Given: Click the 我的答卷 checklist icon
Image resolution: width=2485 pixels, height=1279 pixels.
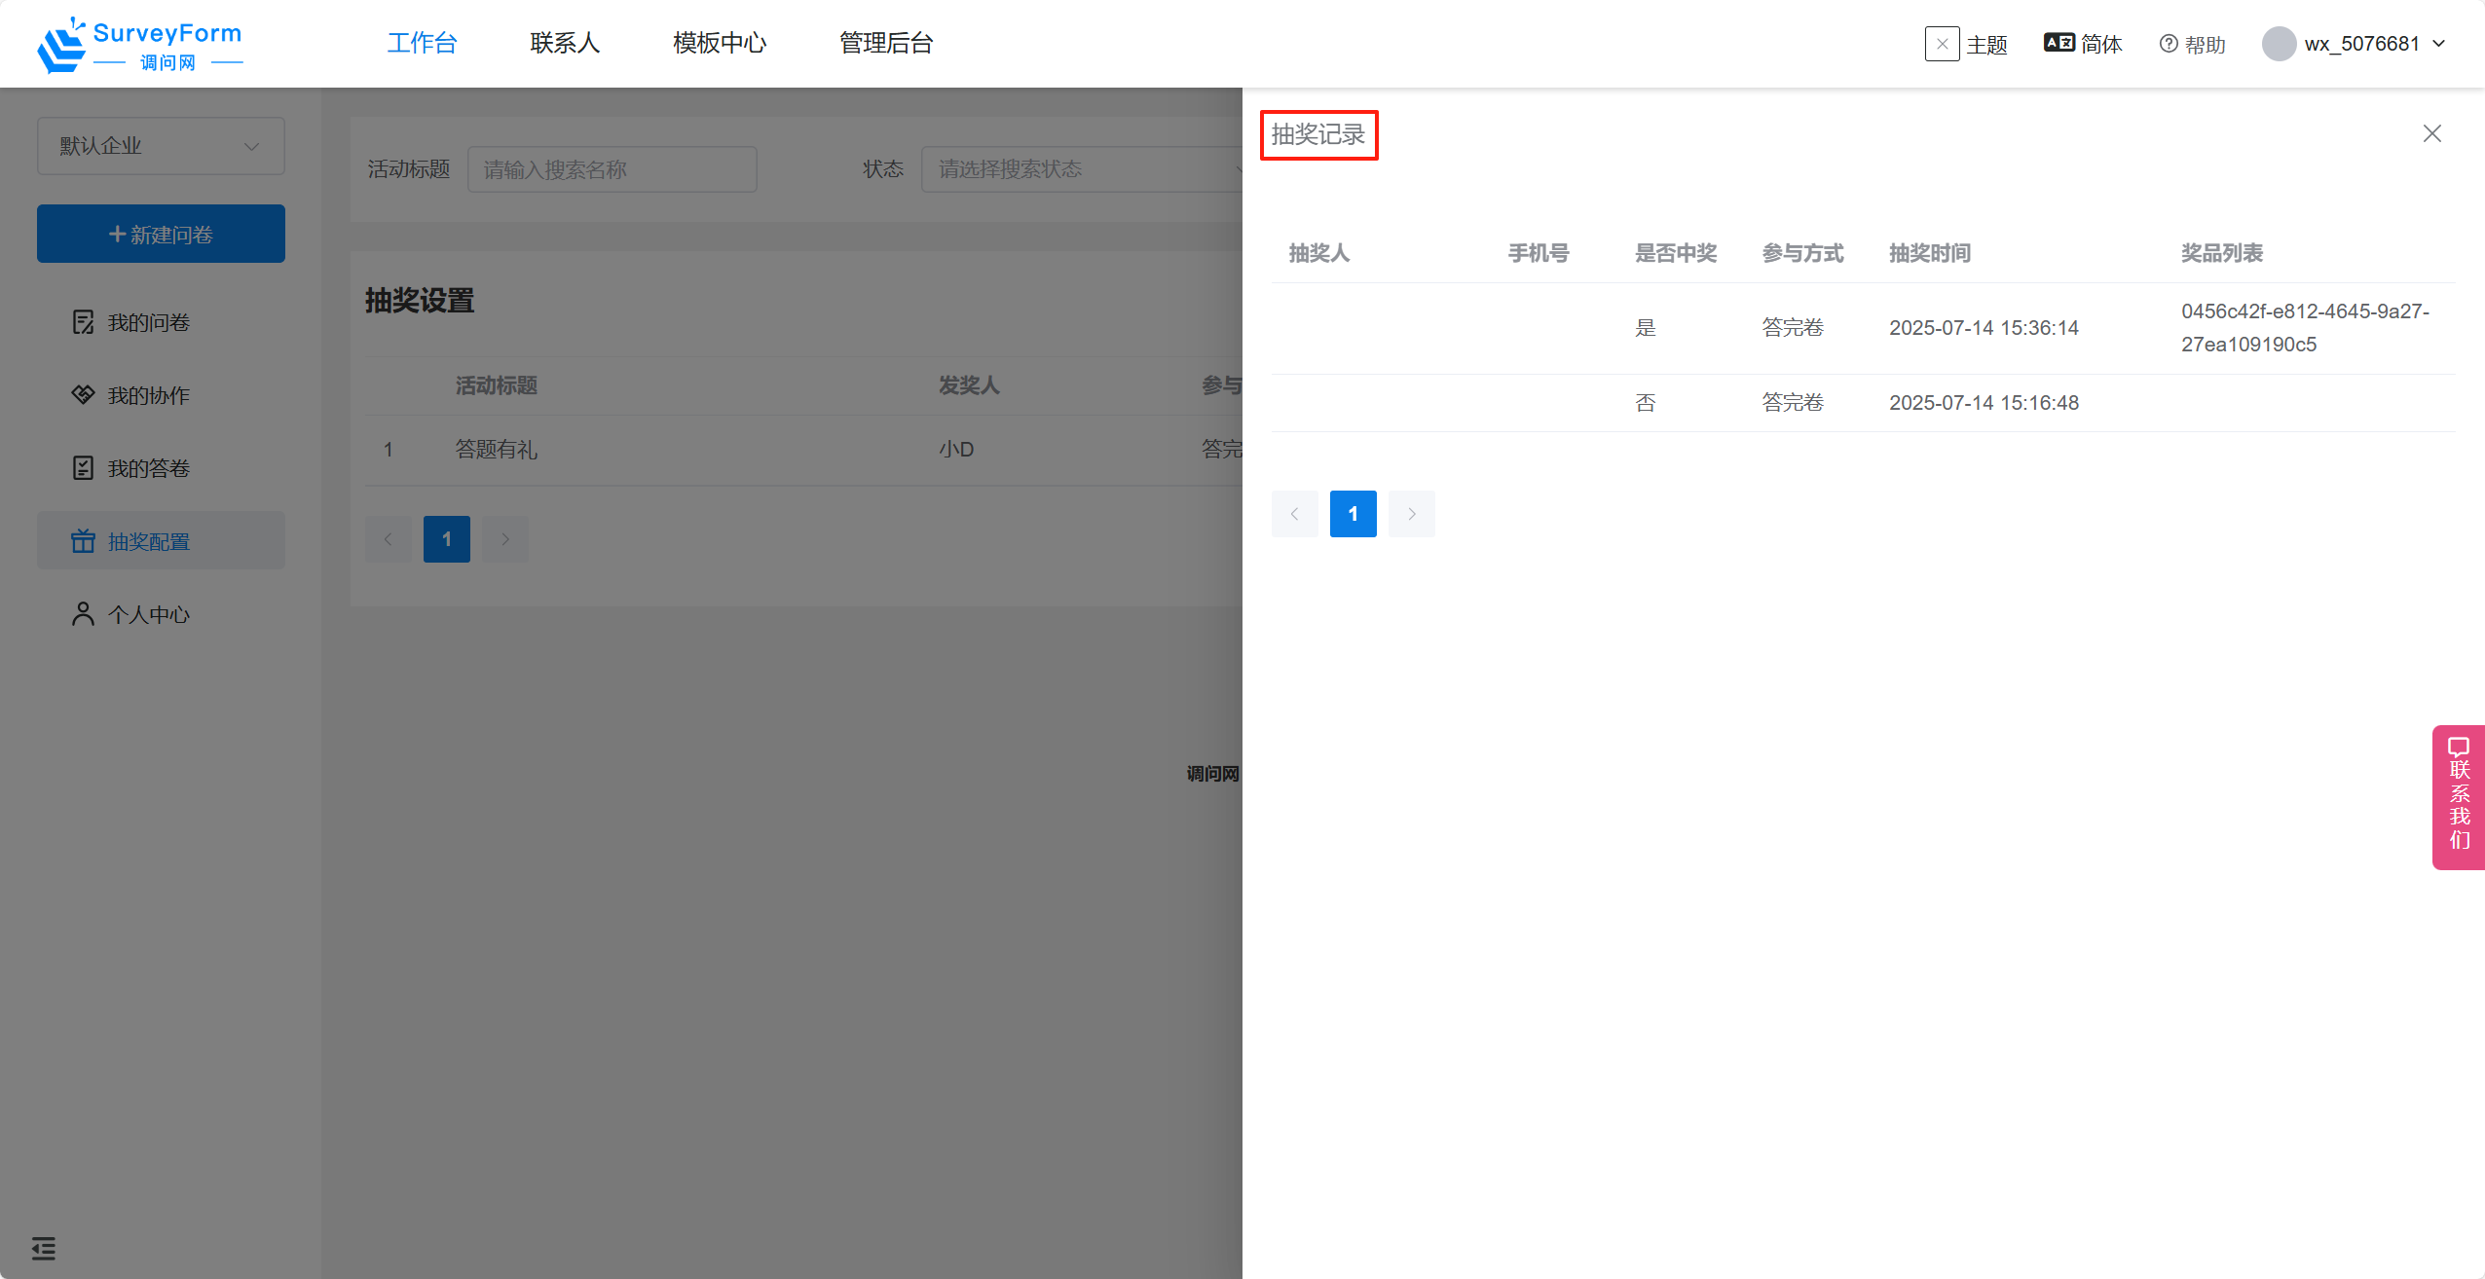Looking at the screenshot, I should [x=84, y=468].
